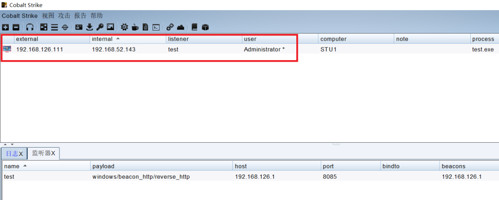499x200 pixels.
Task: Switch to the 日志X tab
Action: click(14, 153)
